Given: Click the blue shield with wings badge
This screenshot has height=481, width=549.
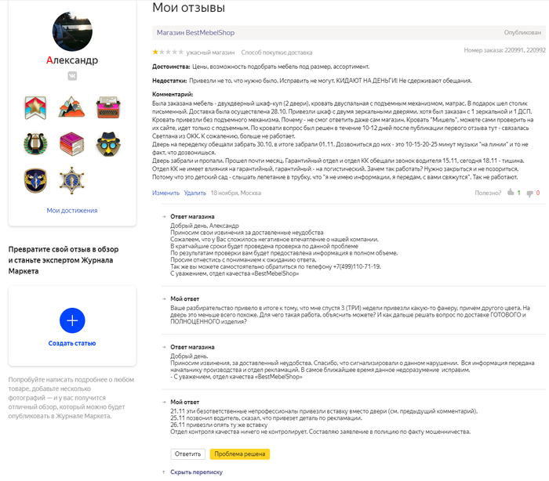Looking at the screenshot, I should tap(36, 181).
